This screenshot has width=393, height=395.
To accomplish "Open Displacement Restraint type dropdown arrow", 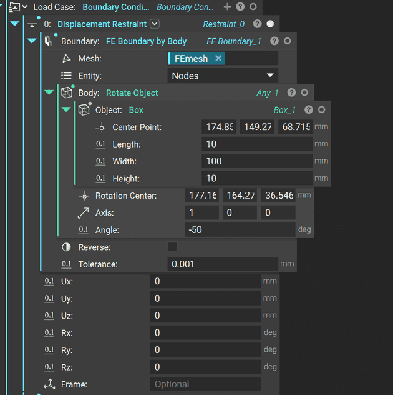I will tap(155, 24).
